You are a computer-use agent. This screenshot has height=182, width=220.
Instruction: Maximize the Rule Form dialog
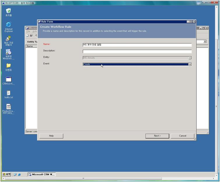[x=191, y=22]
